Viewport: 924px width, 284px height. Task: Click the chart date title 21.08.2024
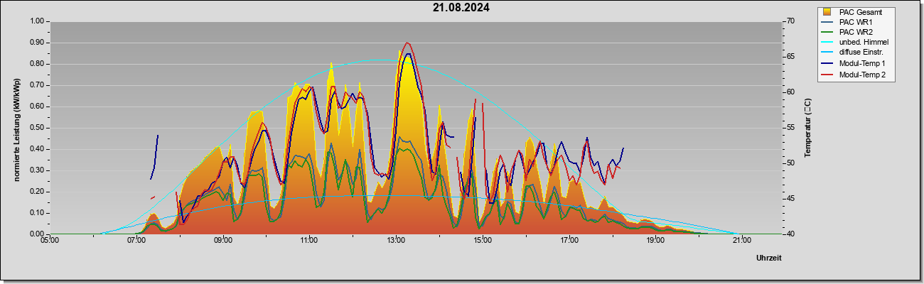pyautogui.click(x=461, y=8)
